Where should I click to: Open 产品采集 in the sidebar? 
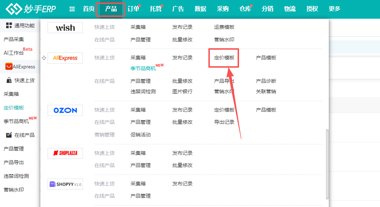[x=14, y=39]
